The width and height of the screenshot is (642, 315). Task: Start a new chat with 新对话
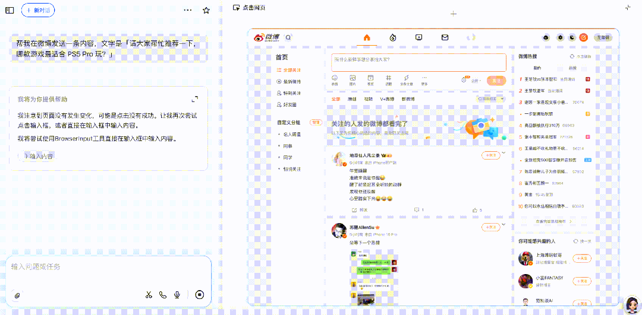point(38,10)
